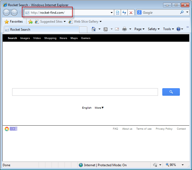Open the News search category
192x170 pixels.
point(63,38)
